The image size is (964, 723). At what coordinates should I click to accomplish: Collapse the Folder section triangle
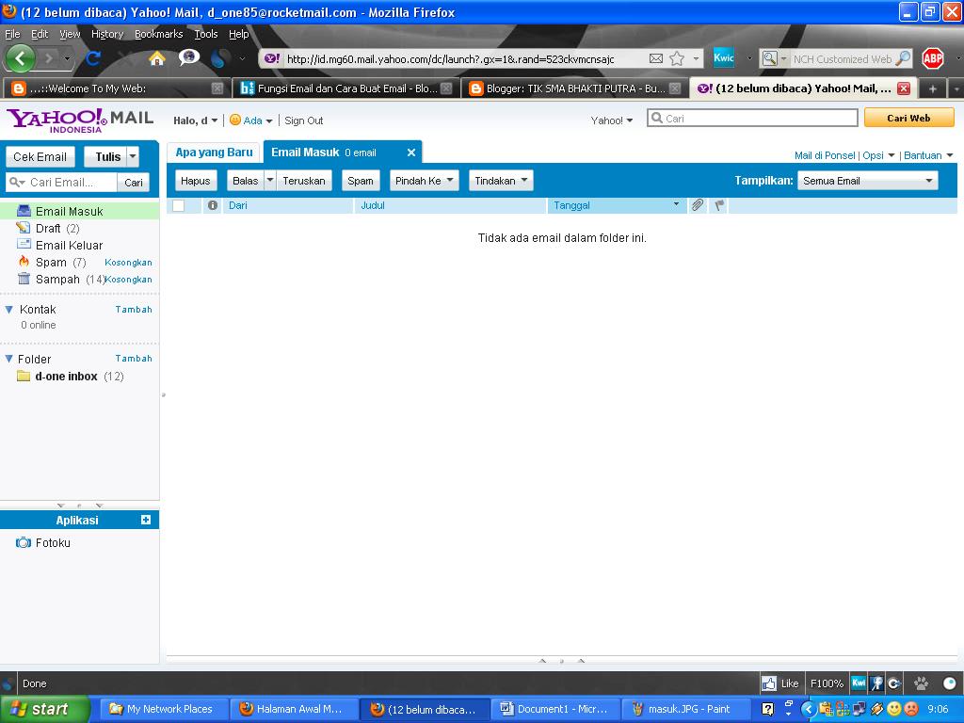[x=8, y=359]
